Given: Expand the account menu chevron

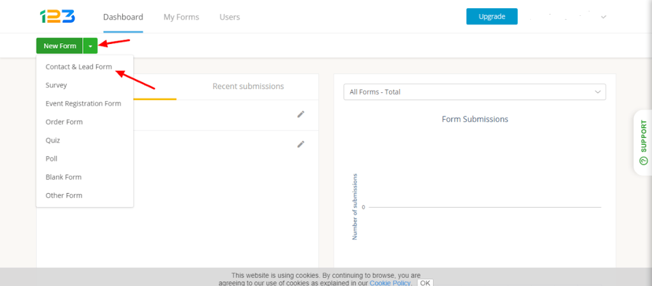Looking at the screenshot, I should pyautogui.click(x=604, y=17).
